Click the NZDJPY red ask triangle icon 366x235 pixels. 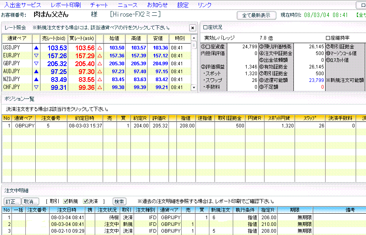100,80
